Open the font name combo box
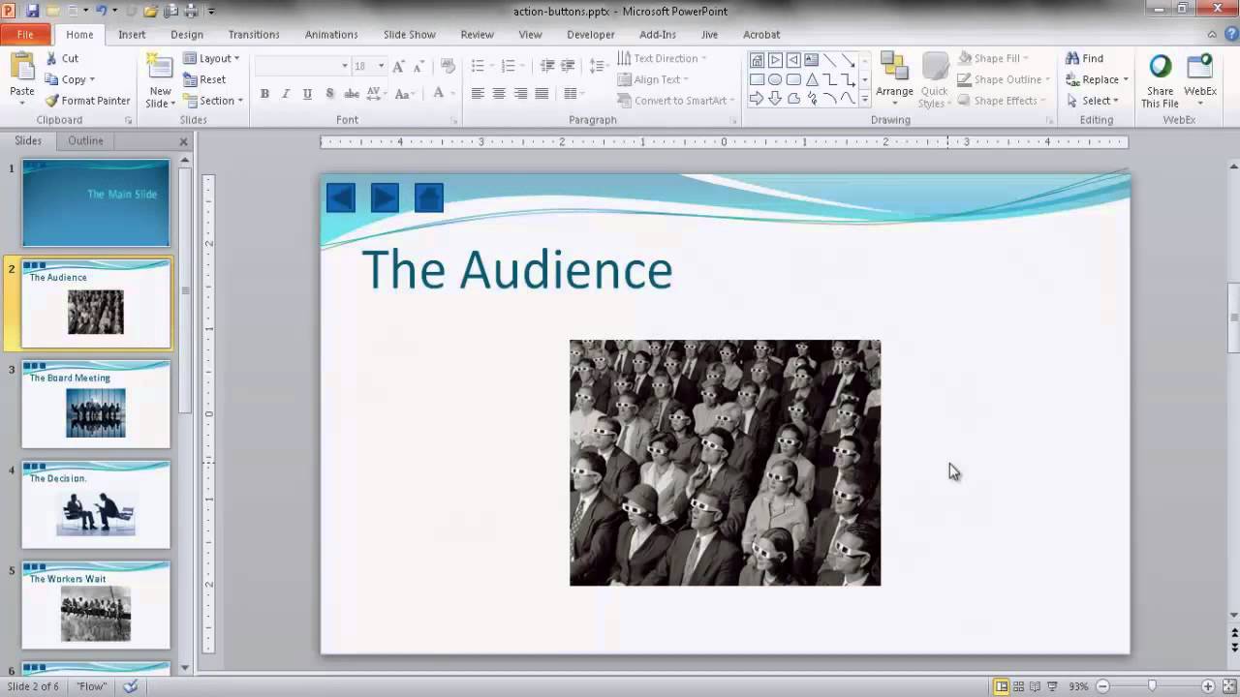The image size is (1240, 697). (302, 66)
